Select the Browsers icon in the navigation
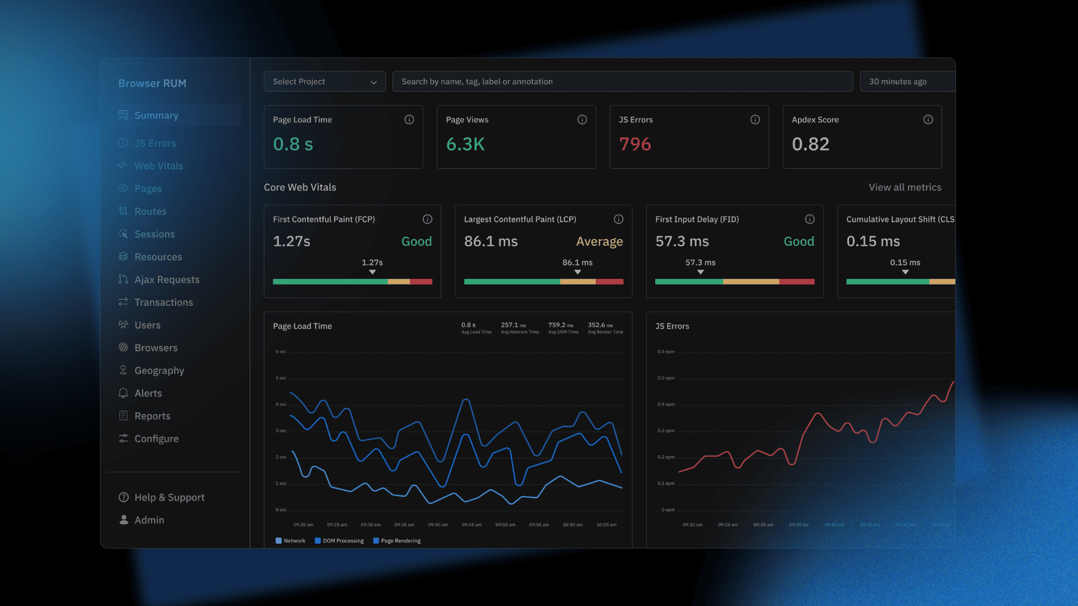This screenshot has width=1078, height=606. (124, 347)
